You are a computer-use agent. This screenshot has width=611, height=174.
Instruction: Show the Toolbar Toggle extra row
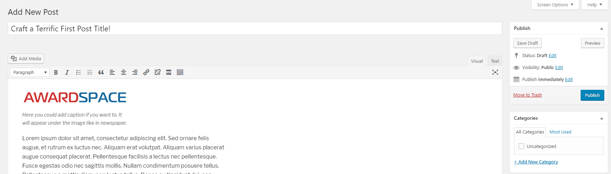180,72
